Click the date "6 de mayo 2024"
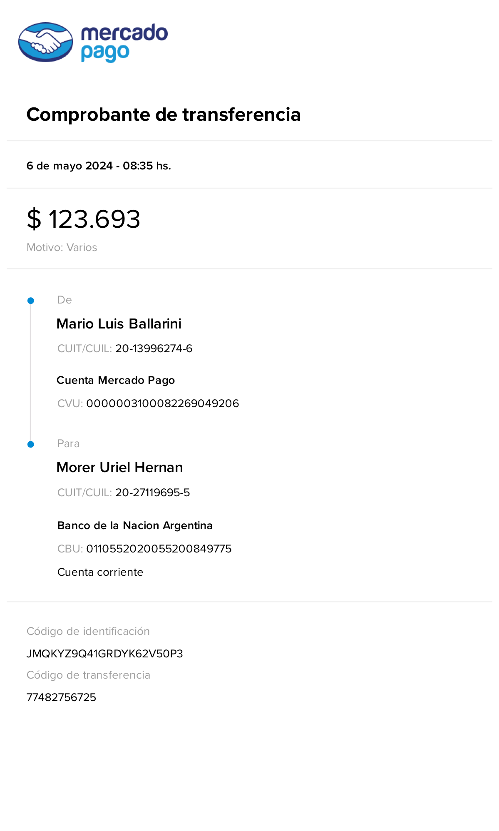 click(70, 166)
